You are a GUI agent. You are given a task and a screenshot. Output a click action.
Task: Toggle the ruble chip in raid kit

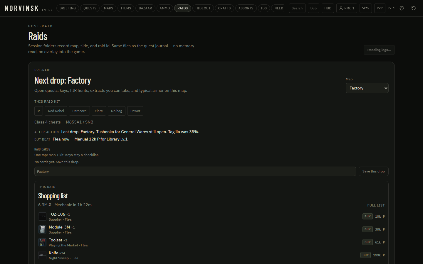click(x=39, y=111)
